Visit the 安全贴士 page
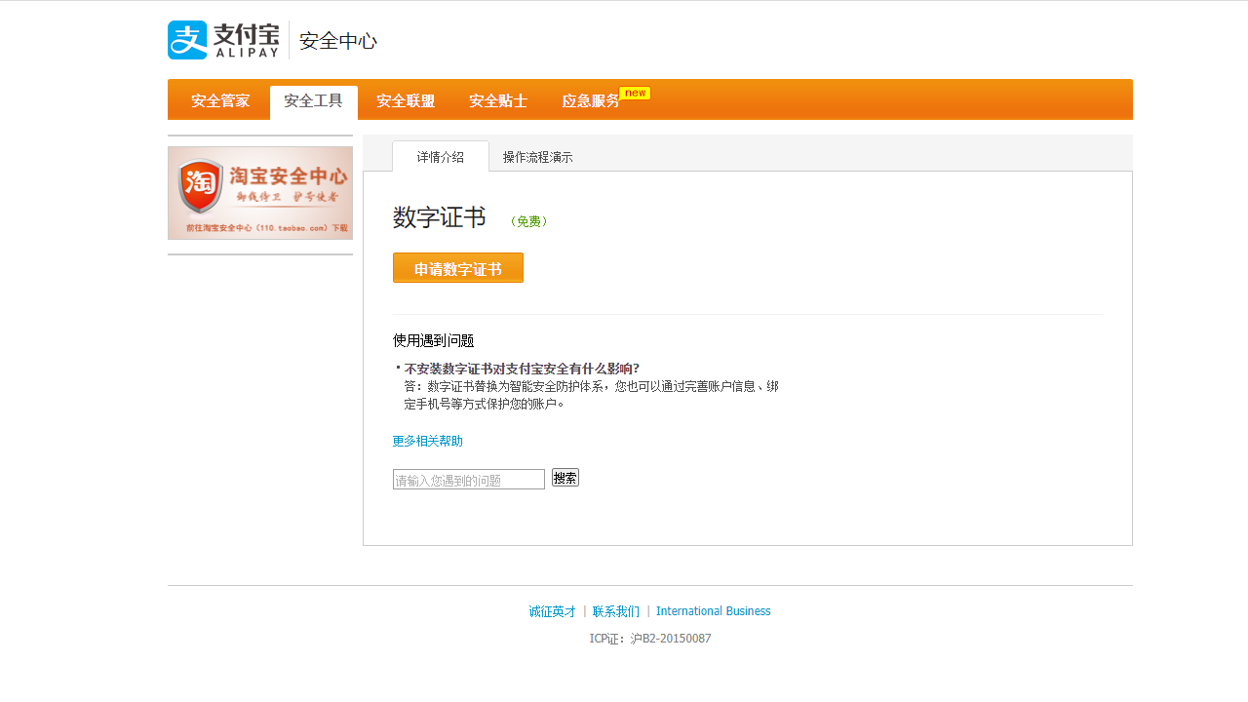 coord(496,99)
